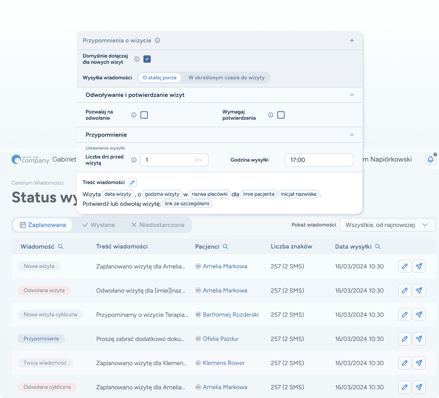Collapse the Przypomnienie section
The image size is (439, 398).
352,134
